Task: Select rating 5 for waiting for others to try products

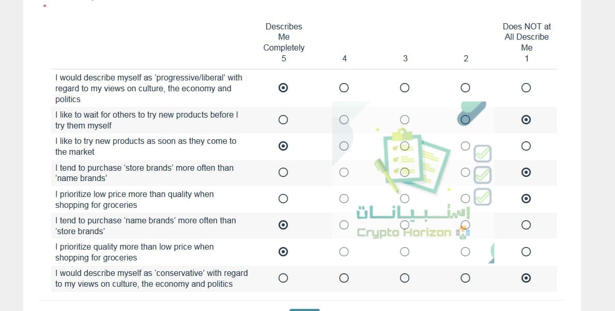Action: point(283,120)
